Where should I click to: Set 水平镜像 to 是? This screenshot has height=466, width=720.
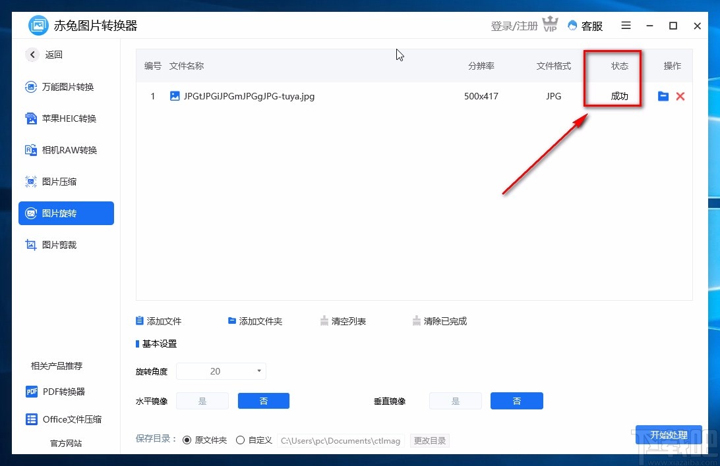(x=202, y=401)
